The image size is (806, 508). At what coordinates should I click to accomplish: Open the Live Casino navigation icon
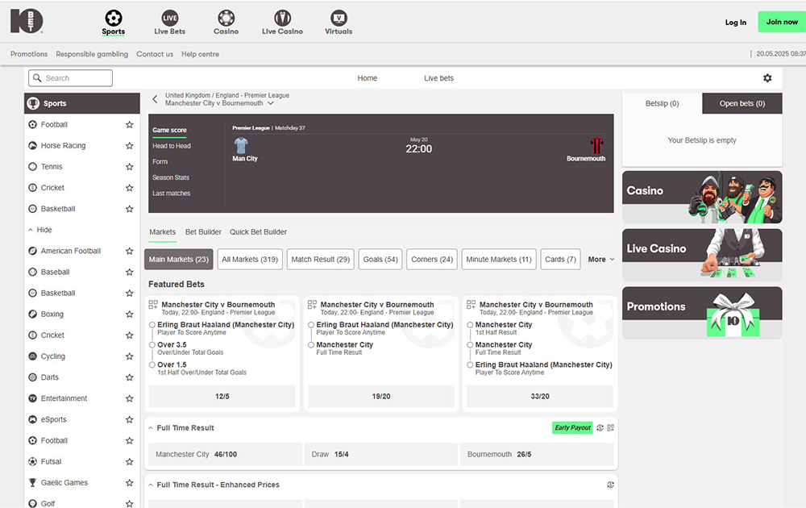(282, 18)
